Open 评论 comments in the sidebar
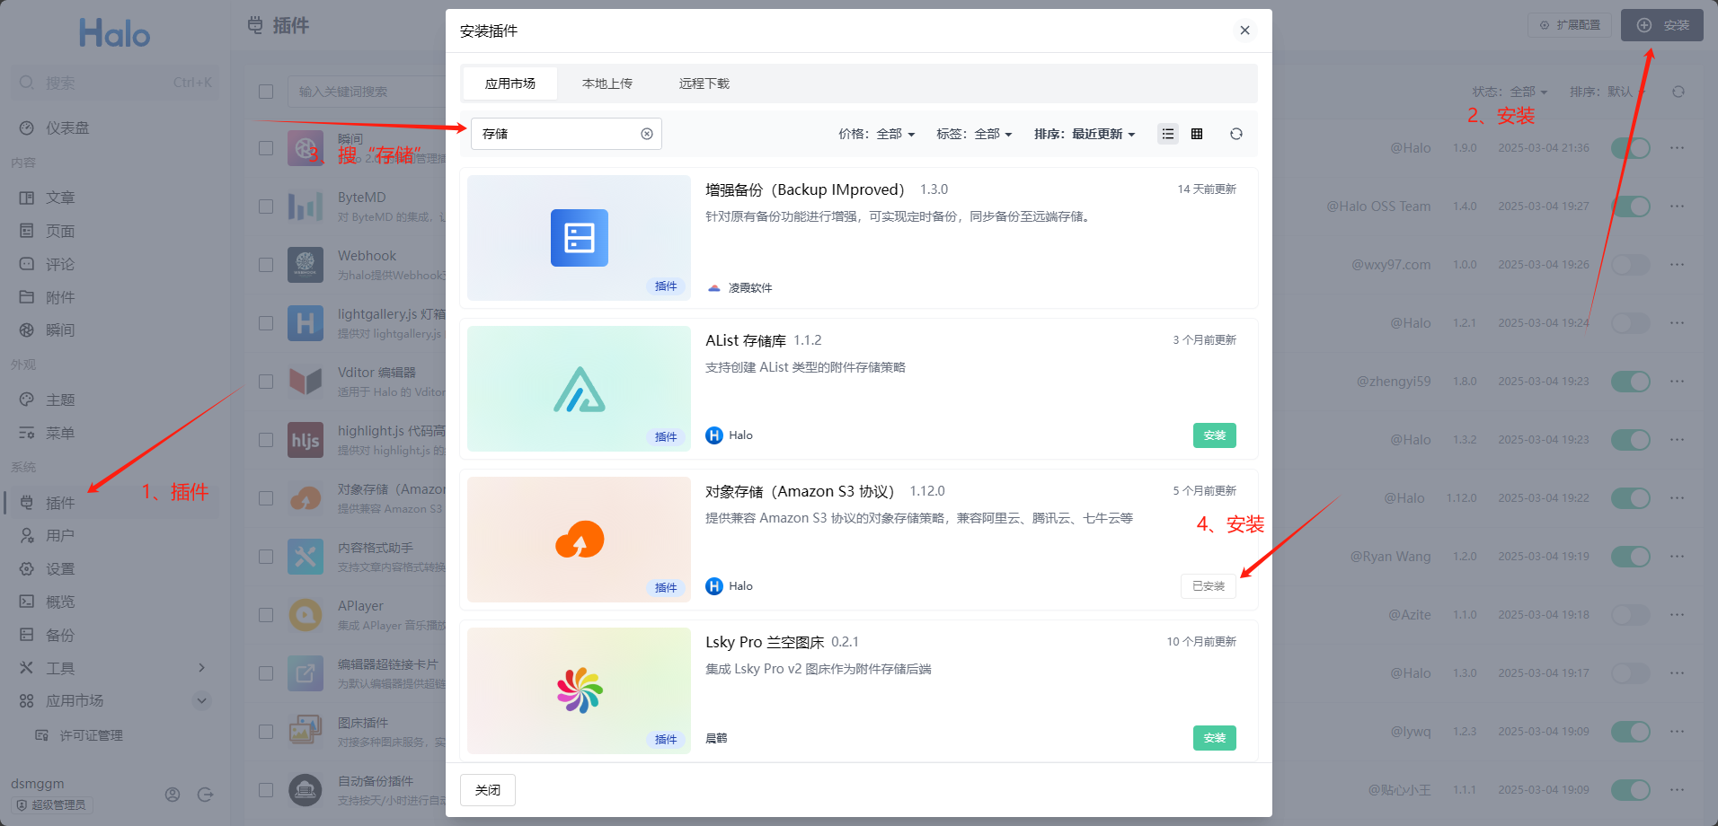1718x826 pixels. coord(113,264)
